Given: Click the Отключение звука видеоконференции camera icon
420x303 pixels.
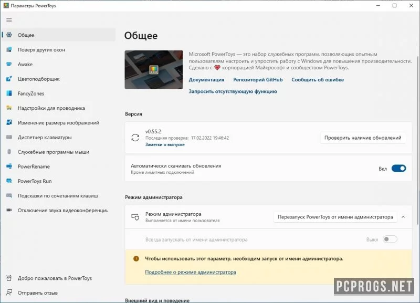Looking at the screenshot, I should [9, 210].
